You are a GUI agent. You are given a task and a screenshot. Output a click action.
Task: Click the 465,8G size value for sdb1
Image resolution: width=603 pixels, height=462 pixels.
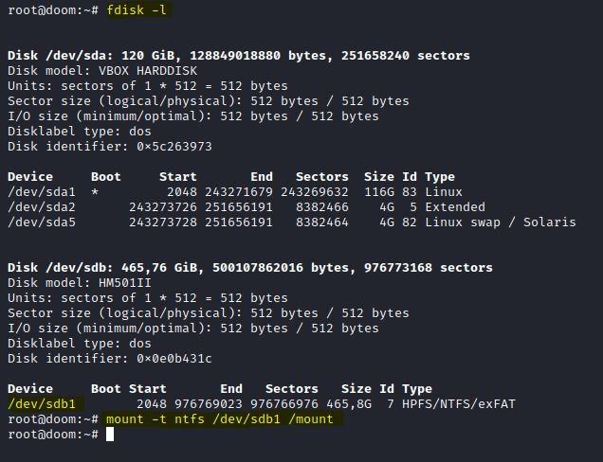(x=348, y=404)
